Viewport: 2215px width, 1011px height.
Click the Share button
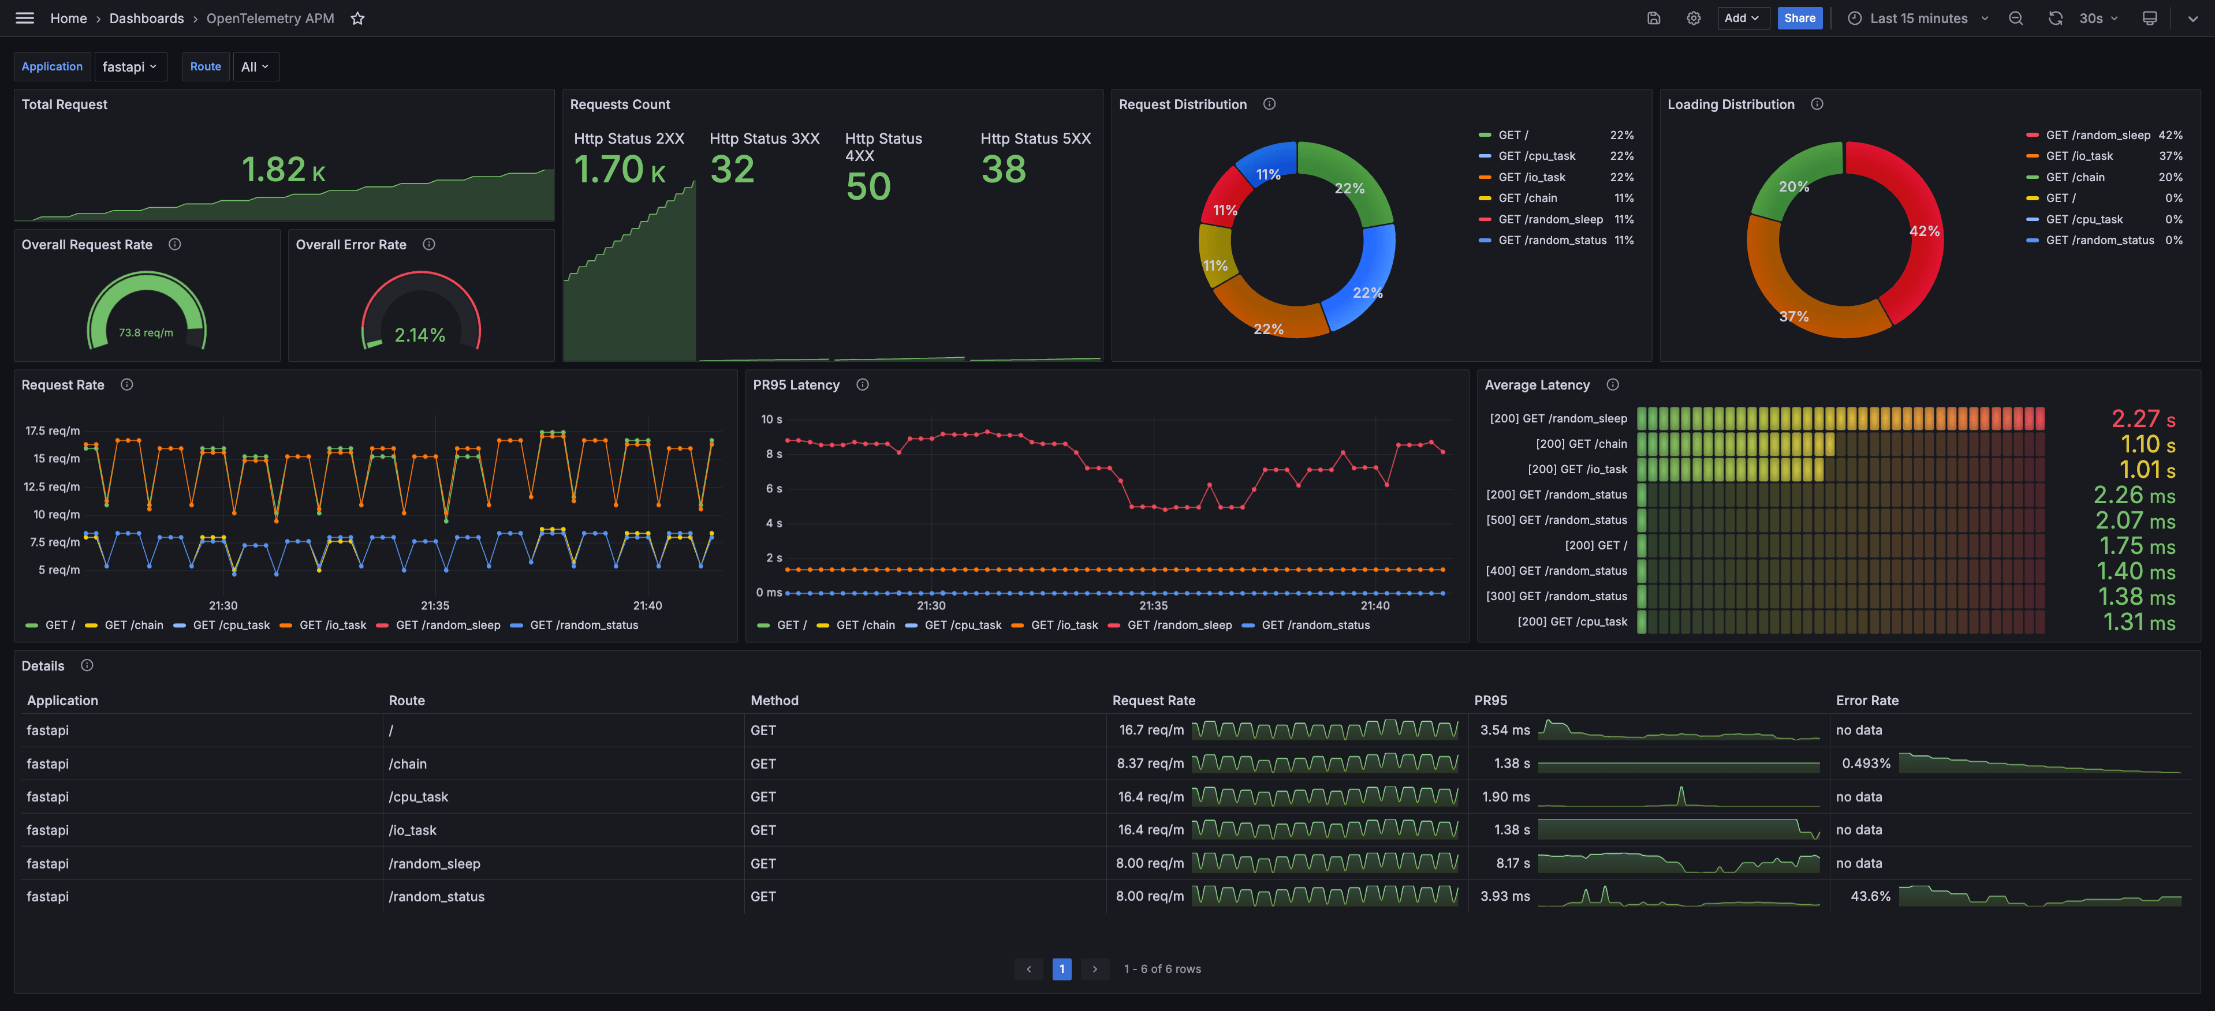[1799, 18]
